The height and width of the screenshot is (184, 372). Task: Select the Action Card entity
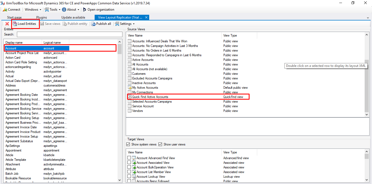pos(13,58)
